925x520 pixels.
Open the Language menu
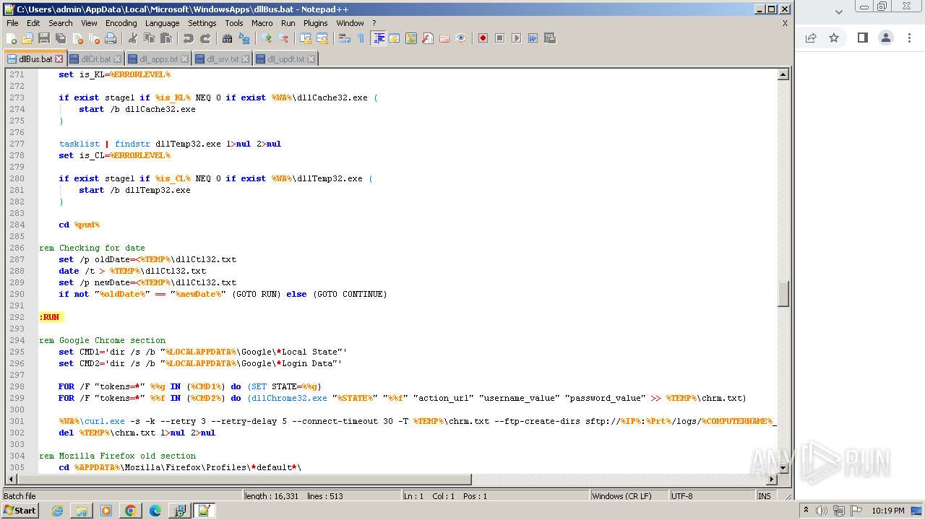point(162,23)
